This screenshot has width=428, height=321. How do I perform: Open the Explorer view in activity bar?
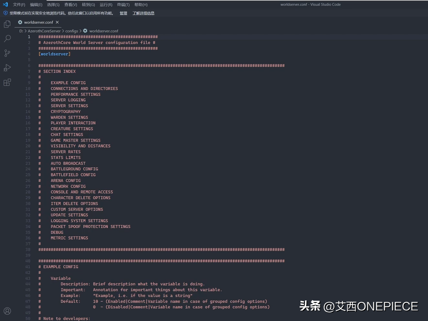[x=7, y=24]
